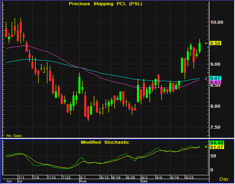Click the 10.00 price axis label
This screenshot has height=184, width=235.
(217, 22)
